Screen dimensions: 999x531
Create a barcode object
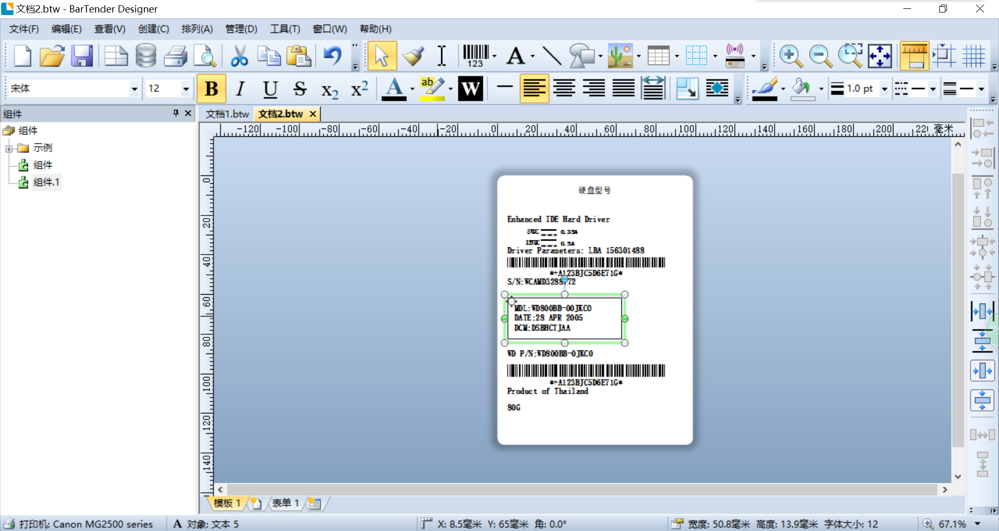pos(476,56)
